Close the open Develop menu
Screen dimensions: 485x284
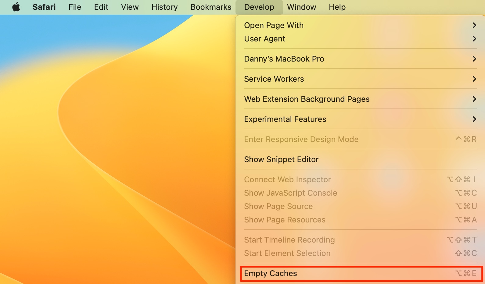point(259,7)
